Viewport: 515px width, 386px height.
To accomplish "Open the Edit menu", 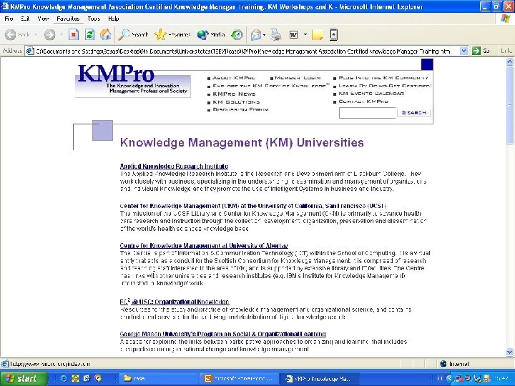I will pos(25,19).
